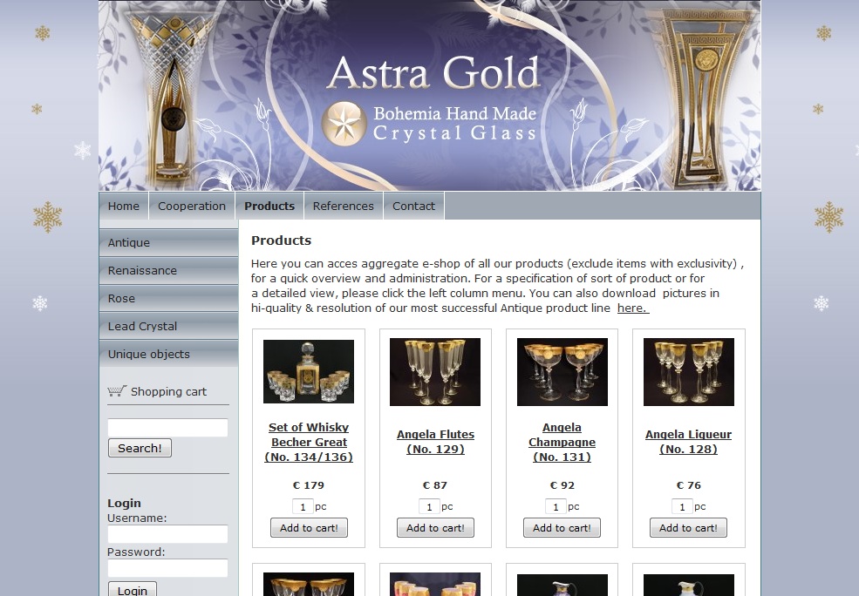Open the Angela Champagne product image
This screenshot has height=596, width=859.
click(x=562, y=371)
